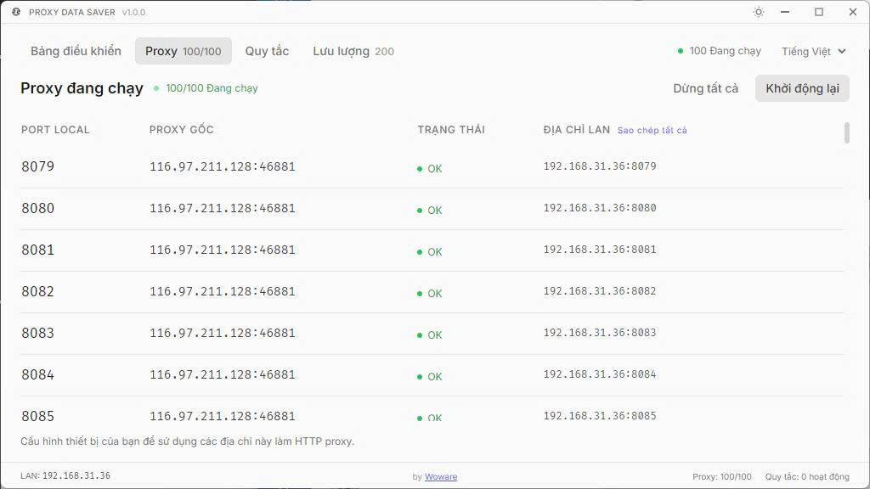Click LAN address 192.168.31.36:8080
Viewport: 870px width, 489px height.
point(600,207)
